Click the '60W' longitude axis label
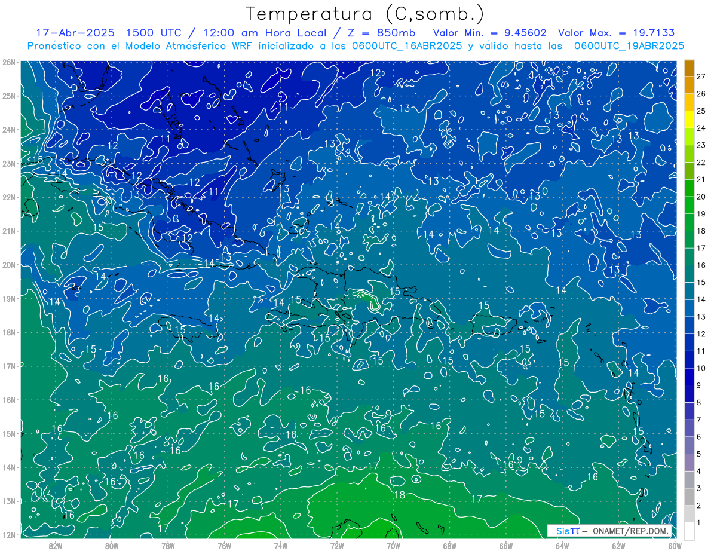Image resolution: width=717 pixels, height=554 pixels. tap(675, 545)
